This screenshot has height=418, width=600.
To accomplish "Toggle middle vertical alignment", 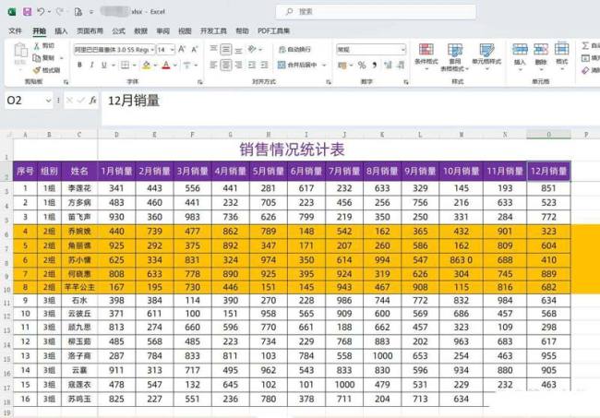I will [226, 49].
